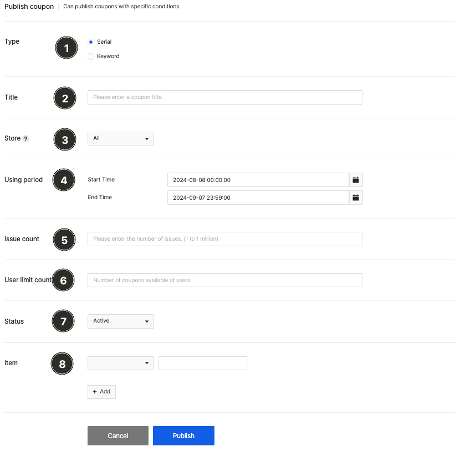The image size is (455, 457).
Task: Click the Issue count label
Action: 22,239
